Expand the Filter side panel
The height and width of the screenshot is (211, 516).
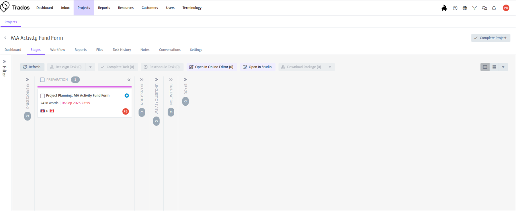(5, 62)
